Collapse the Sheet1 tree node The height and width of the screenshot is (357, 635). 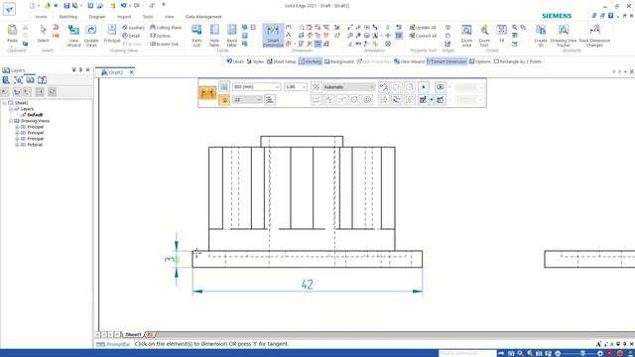pyautogui.click(x=4, y=103)
